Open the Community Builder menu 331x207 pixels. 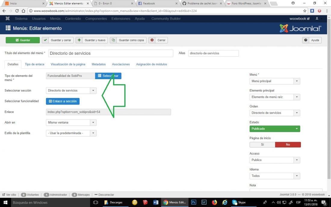(x=166, y=19)
